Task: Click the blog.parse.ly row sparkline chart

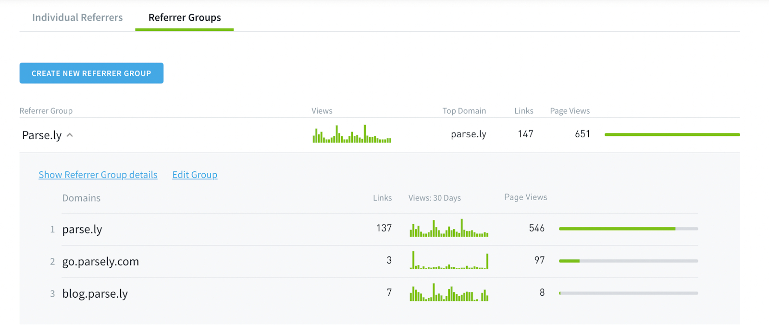Action: click(449, 292)
